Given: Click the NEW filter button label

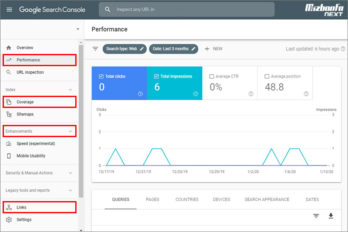Looking at the screenshot, I should (217, 49).
